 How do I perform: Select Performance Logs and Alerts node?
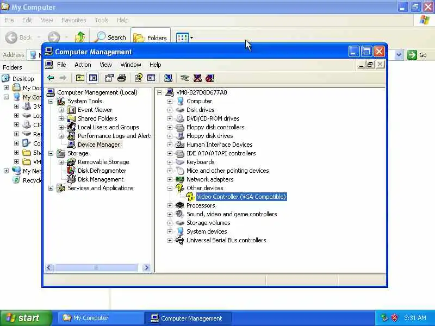(x=114, y=136)
